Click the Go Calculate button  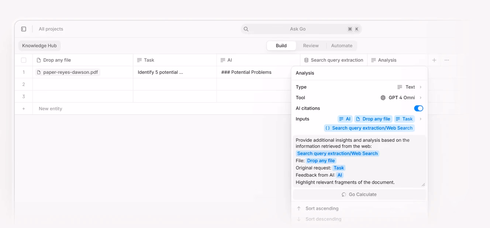click(359, 194)
